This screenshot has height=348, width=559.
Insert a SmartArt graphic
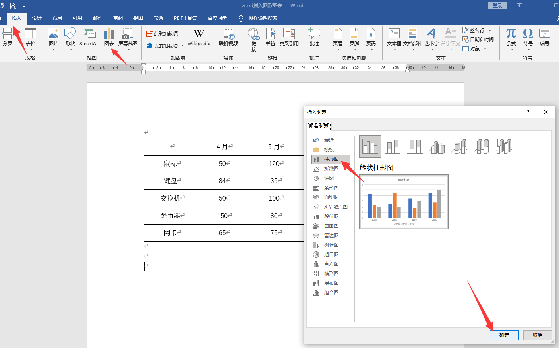[x=89, y=37]
